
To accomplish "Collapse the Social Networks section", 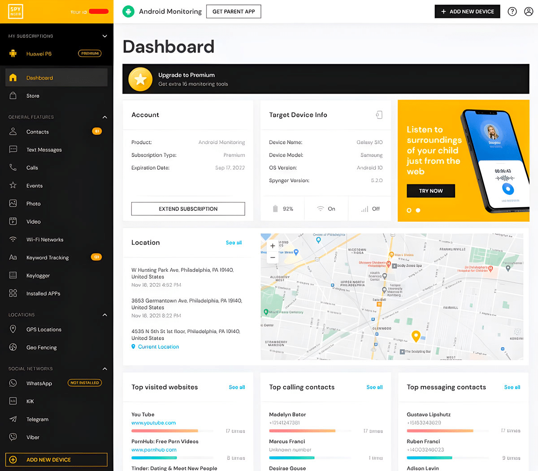I will click(x=104, y=368).
